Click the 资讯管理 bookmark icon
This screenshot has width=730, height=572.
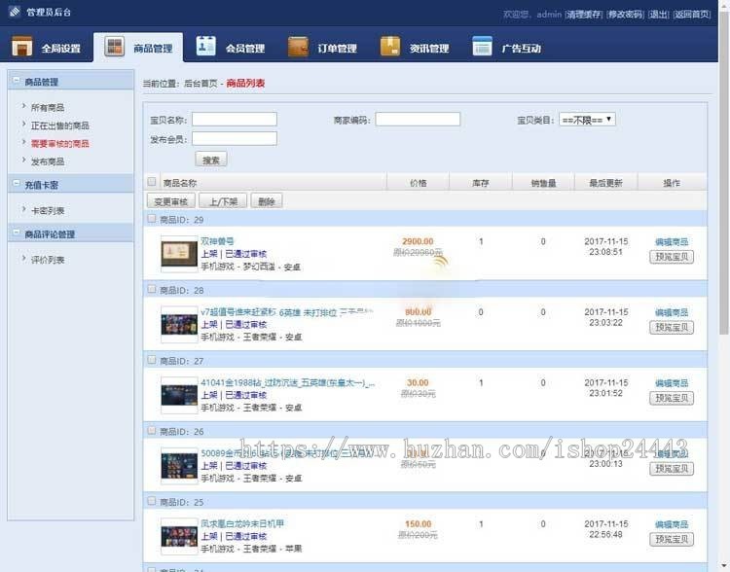390,46
